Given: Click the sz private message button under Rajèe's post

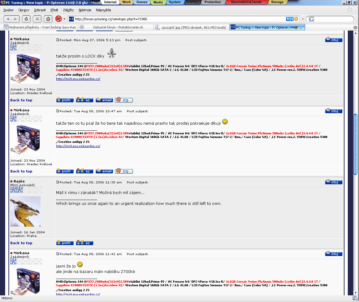Looking at the screenshot, I should coord(84,243).
